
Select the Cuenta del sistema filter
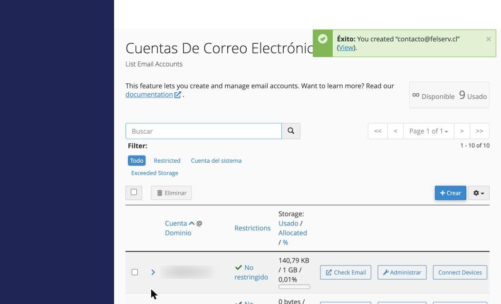tap(216, 160)
